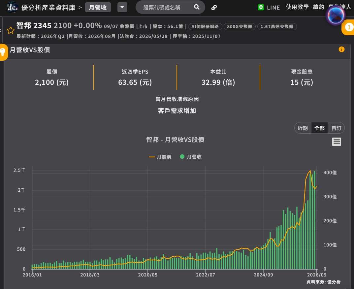Click 股價 value 2,100 (元)

tap(52, 82)
